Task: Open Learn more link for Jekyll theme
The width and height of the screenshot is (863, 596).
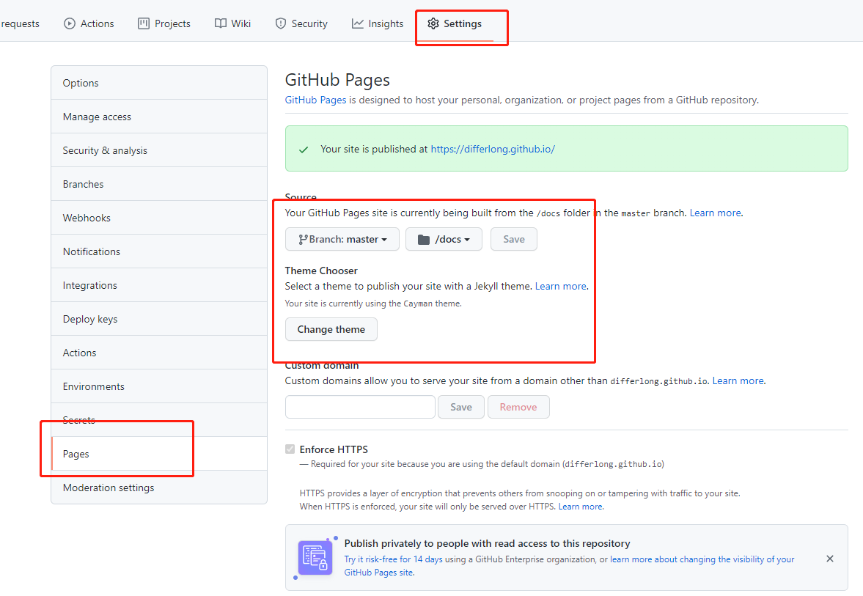Action: click(x=560, y=286)
